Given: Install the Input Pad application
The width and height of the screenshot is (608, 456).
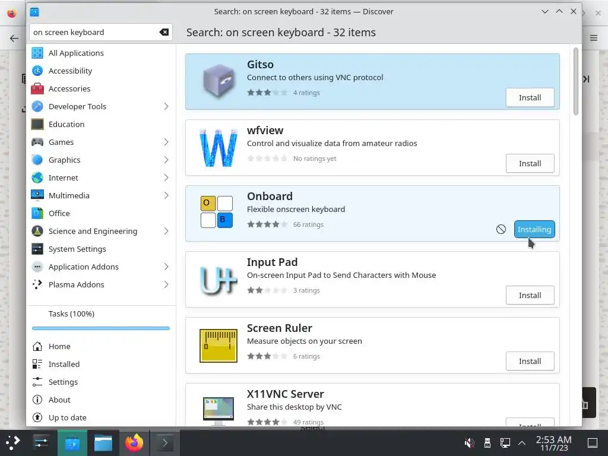Looking at the screenshot, I should coord(530,296).
